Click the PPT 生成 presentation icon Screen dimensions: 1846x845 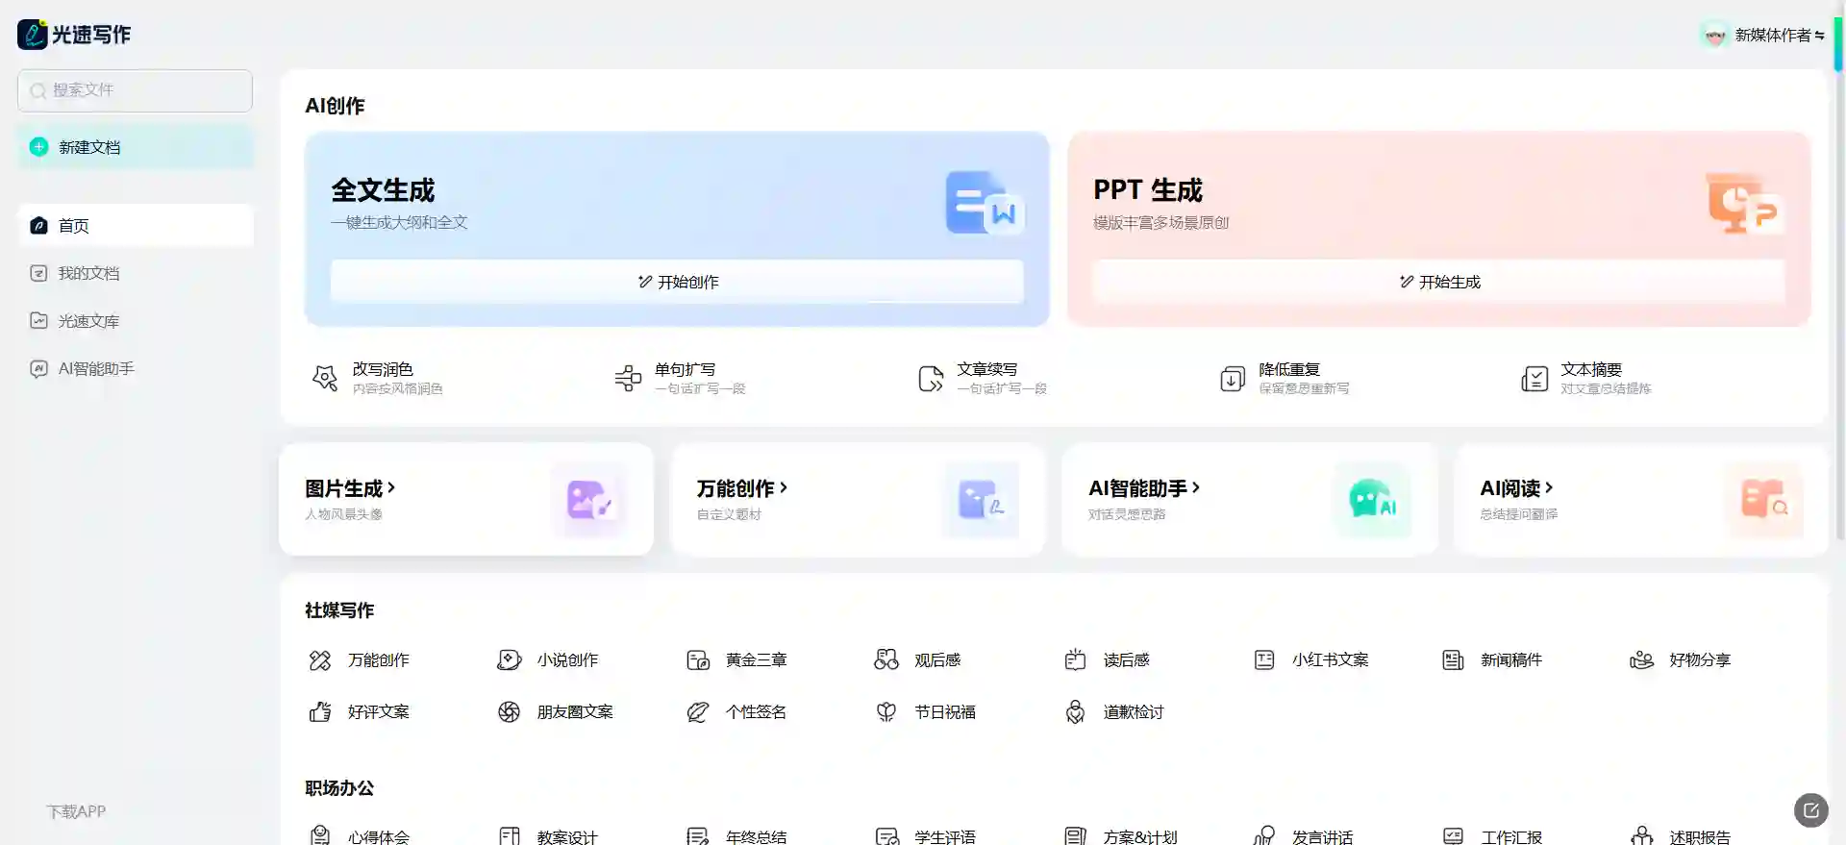point(1745,203)
